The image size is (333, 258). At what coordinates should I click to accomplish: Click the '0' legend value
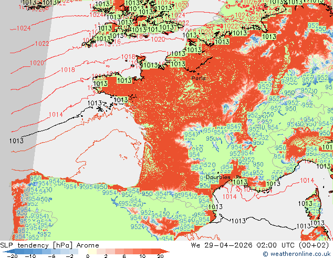point(88,256)
